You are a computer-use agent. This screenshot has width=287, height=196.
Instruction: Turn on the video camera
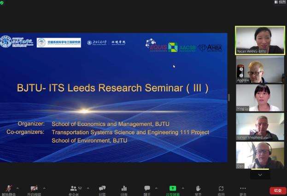click(x=34, y=188)
